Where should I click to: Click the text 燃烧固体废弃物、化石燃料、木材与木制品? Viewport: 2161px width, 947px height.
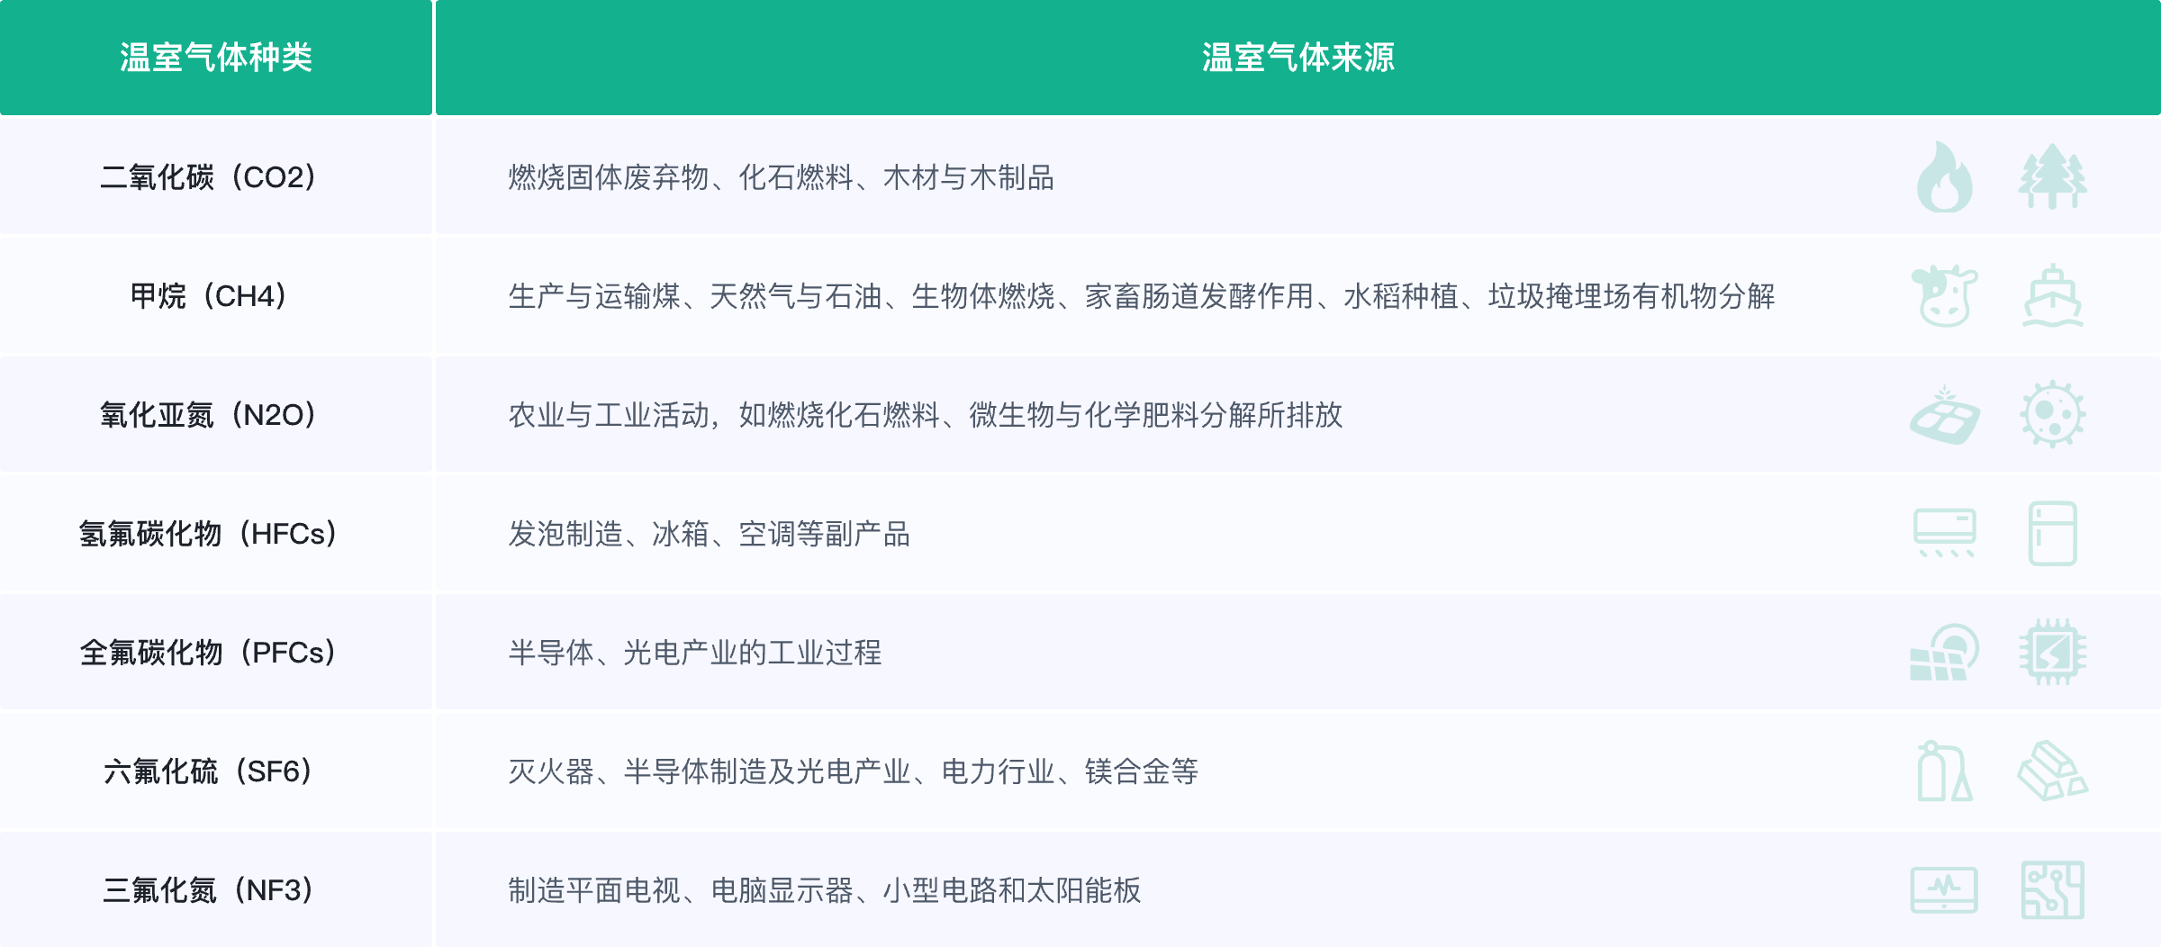pyautogui.click(x=781, y=177)
